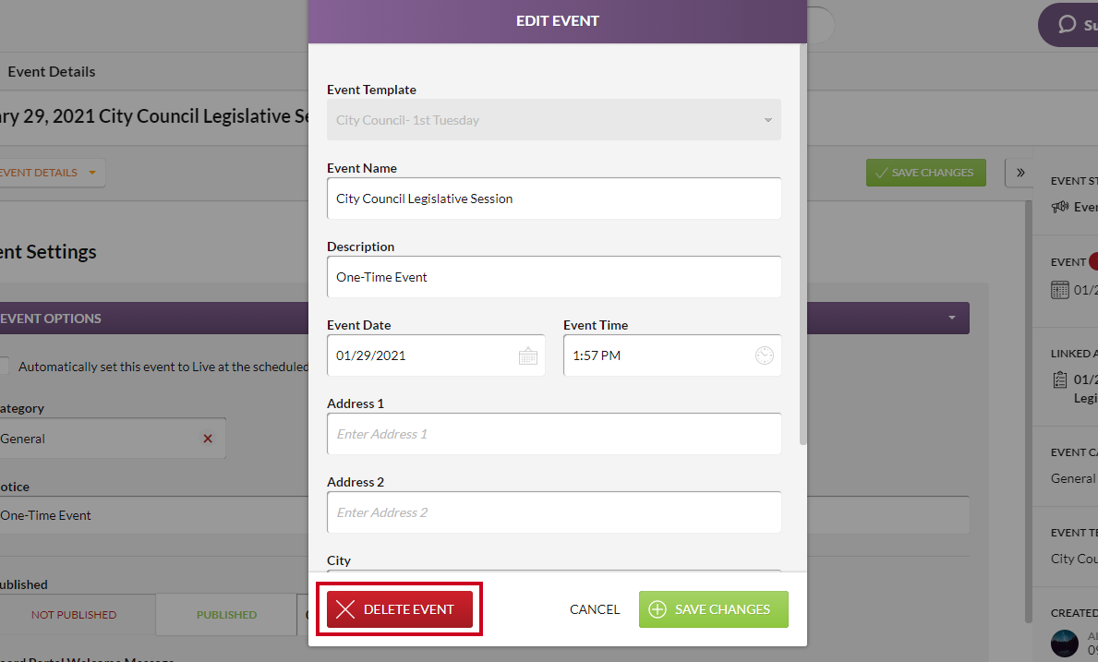Open the Event Date calendar picker icon

pos(528,356)
